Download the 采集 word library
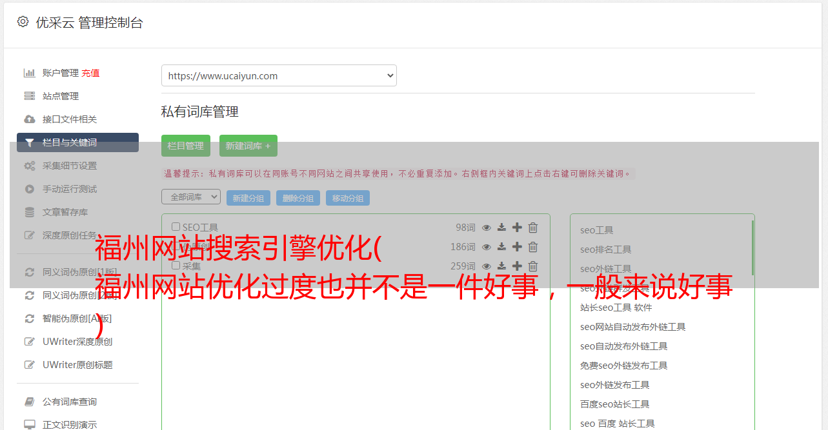Image resolution: width=828 pixels, height=430 pixels. (x=501, y=266)
